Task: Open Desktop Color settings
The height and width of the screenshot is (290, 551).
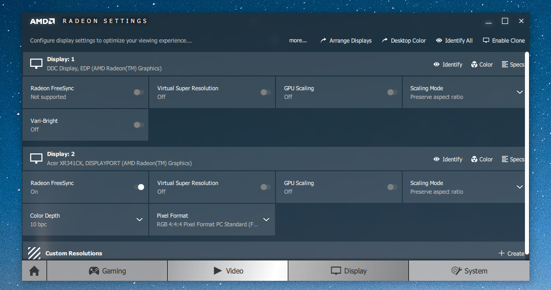Action: click(403, 41)
